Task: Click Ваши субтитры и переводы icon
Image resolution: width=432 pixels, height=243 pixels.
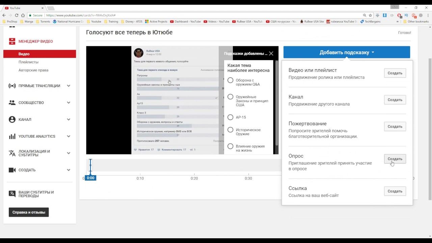Action: 12,194
